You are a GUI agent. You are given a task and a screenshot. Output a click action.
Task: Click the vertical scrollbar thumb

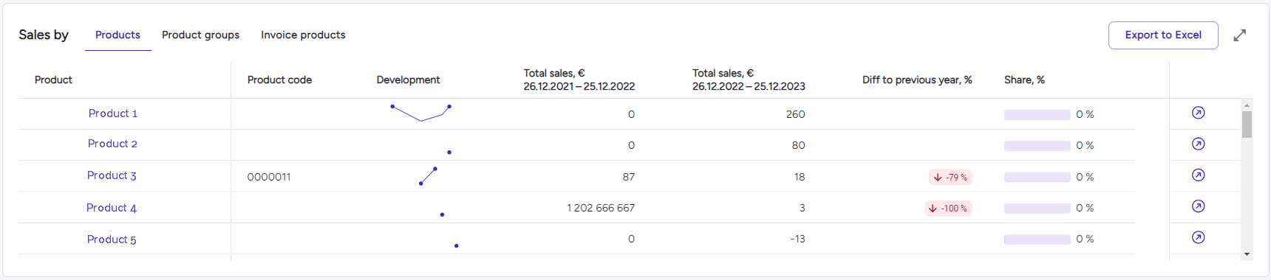pos(1247,125)
